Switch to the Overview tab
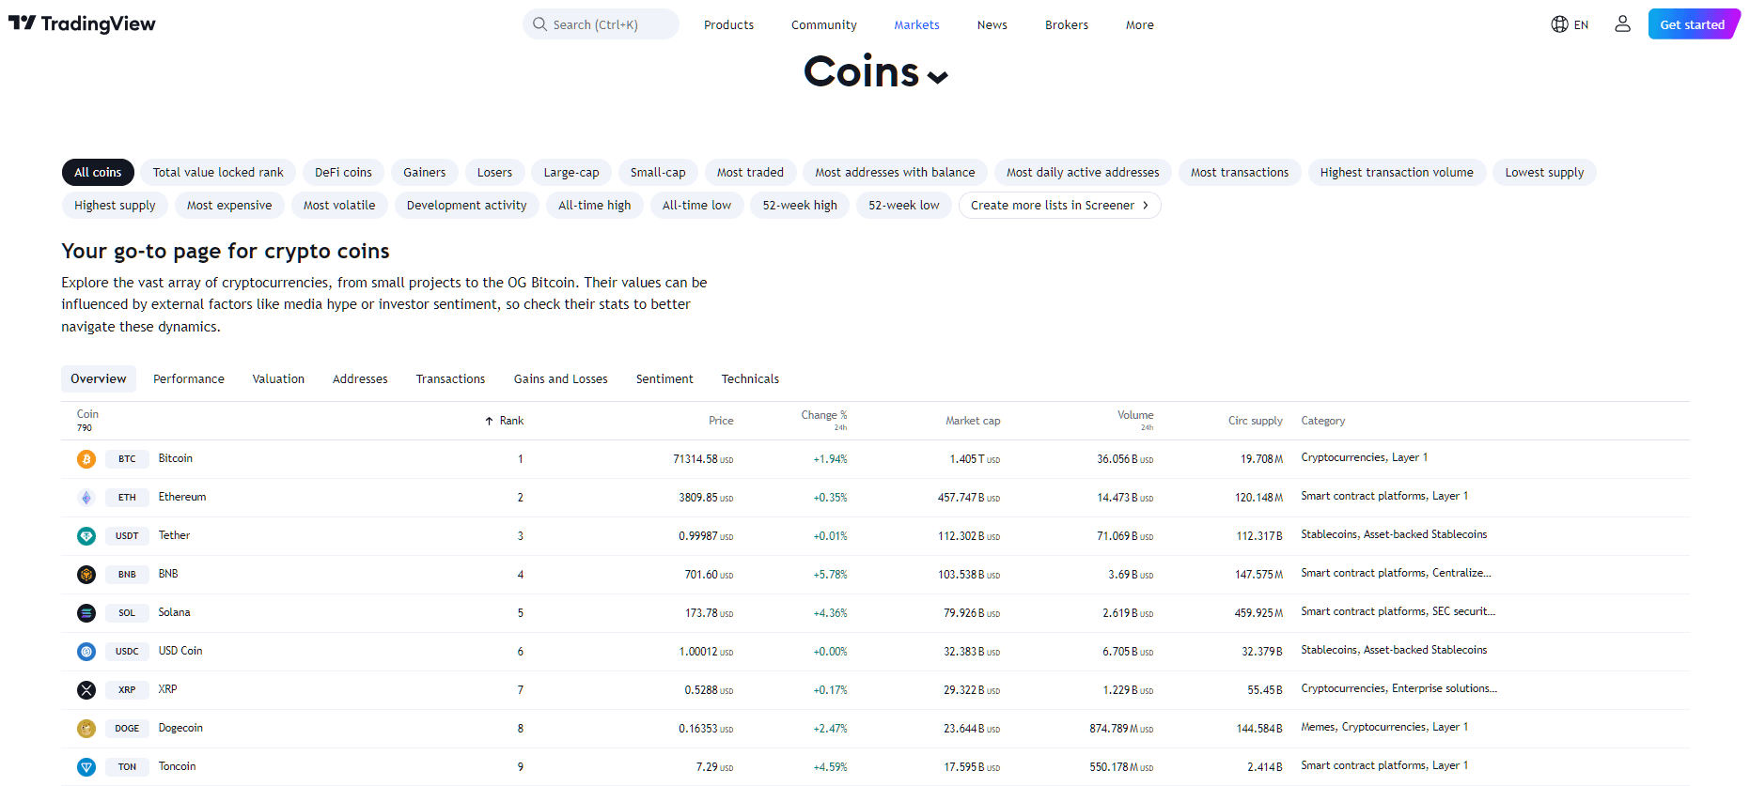1750x786 pixels. click(99, 379)
